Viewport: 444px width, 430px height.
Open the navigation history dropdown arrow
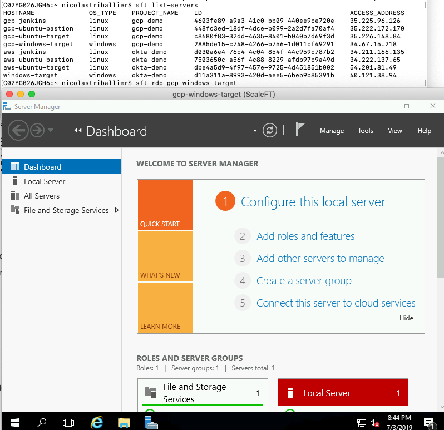coord(51,131)
